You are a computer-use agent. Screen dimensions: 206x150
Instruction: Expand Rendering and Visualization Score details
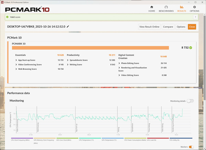click(119, 68)
